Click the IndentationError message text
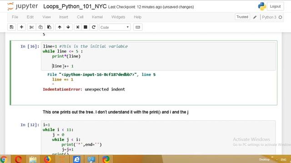The width and height of the screenshot is (291, 163). point(84,89)
